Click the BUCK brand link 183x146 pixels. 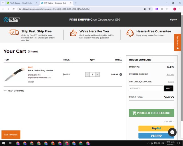pos(30,67)
